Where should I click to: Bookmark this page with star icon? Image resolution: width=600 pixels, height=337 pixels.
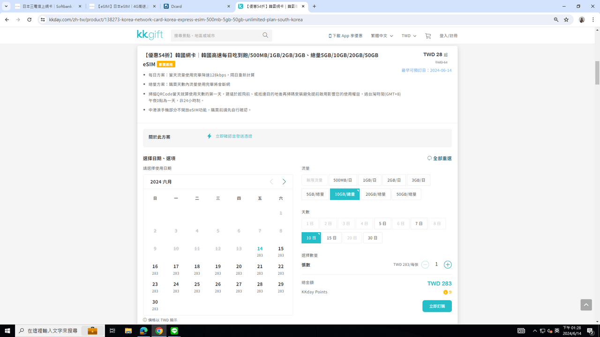[566, 20]
